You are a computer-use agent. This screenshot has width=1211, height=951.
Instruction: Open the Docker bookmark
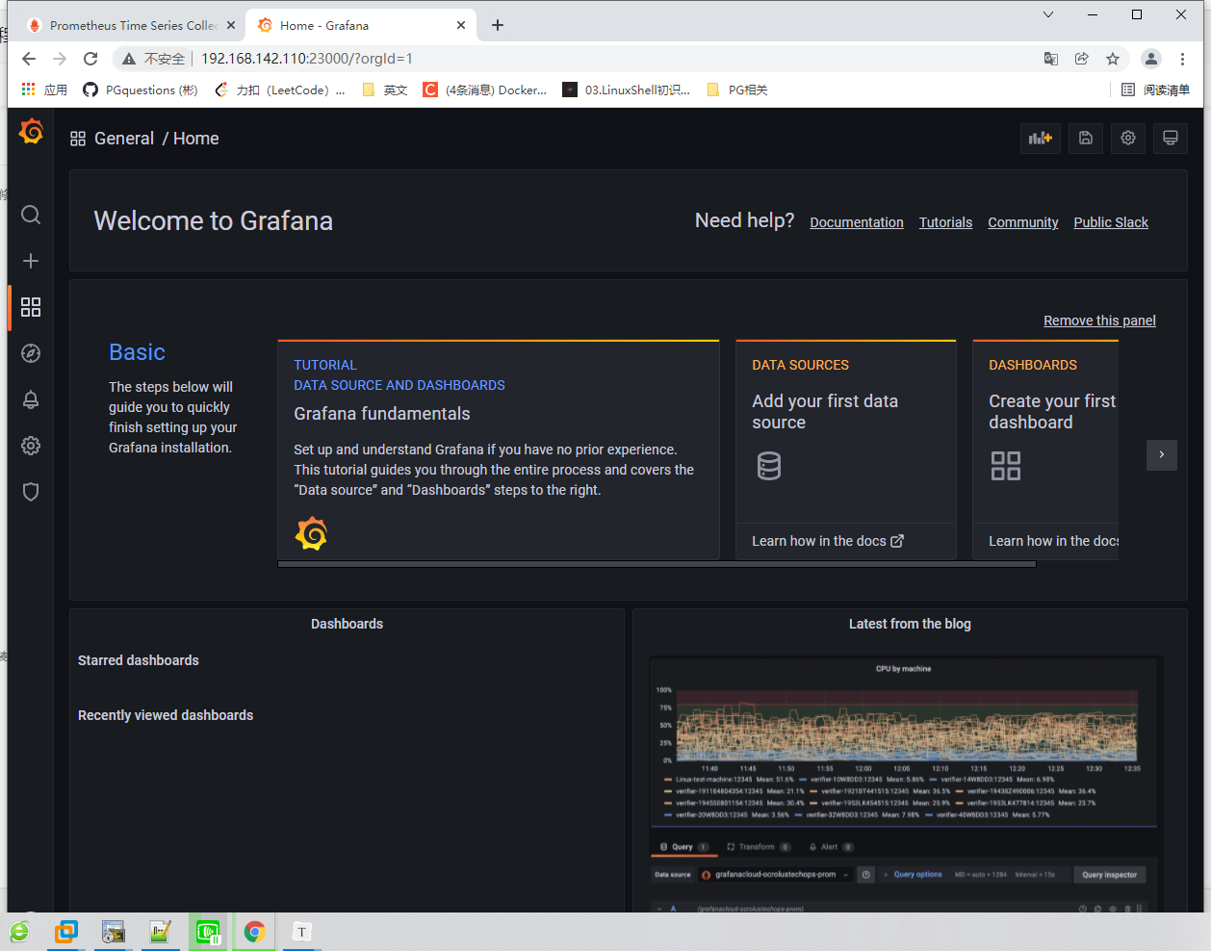tap(485, 90)
